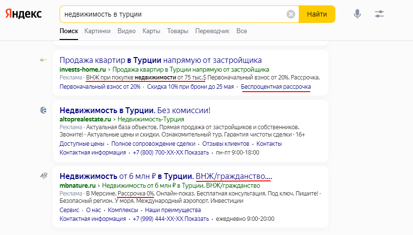This screenshot has width=413, height=235.
Task: Show the +7 (999) 444 phone number
Action: 171,219
